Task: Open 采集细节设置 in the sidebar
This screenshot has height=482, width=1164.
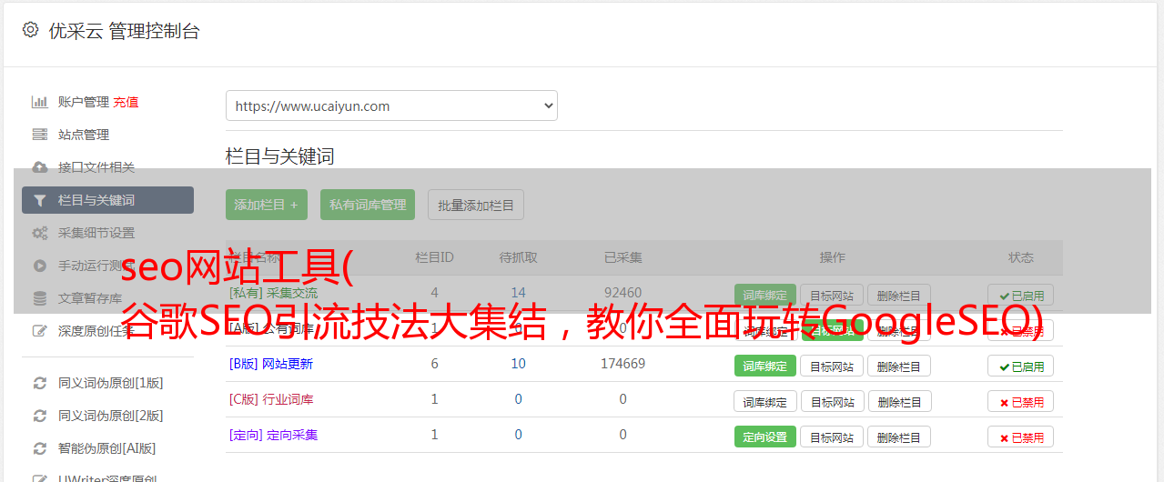Action: (x=96, y=233)
